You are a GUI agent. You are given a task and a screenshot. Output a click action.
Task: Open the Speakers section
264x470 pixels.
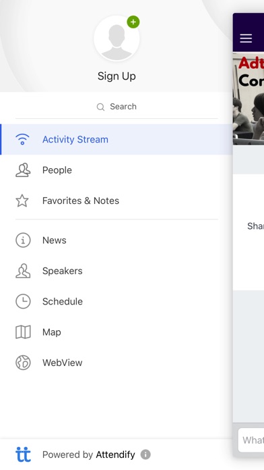[x=117, y=271]
